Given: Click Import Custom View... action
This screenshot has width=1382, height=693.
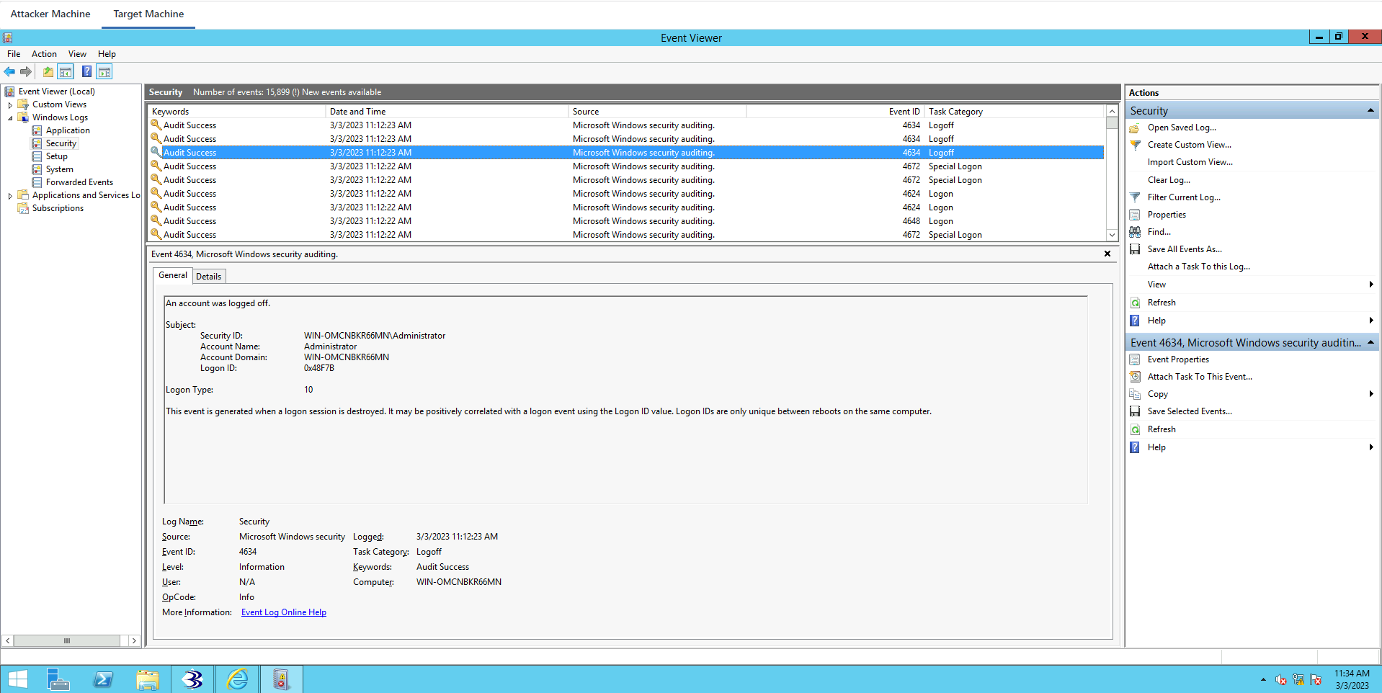Looking at the screenshot, I should tap(1190, 162).
